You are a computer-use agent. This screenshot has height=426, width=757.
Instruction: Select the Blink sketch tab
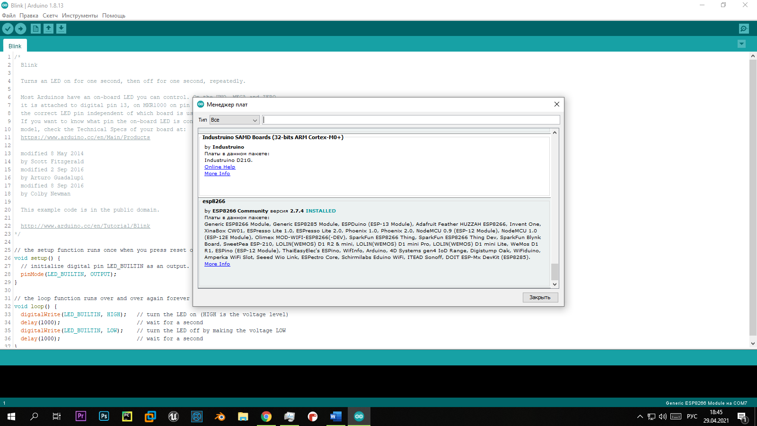pyautogui.click(x=15, y=46)
